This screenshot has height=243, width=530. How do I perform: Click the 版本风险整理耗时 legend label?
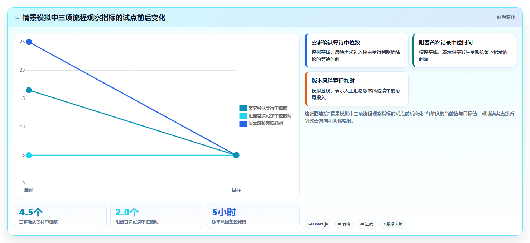click(x=266, y=124)
